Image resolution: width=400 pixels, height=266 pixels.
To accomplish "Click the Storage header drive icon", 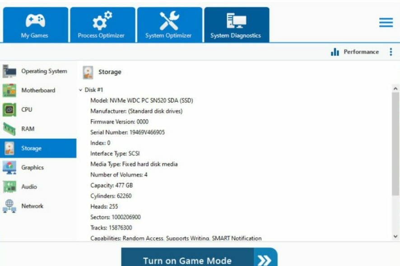I will [x=88, y=72].
